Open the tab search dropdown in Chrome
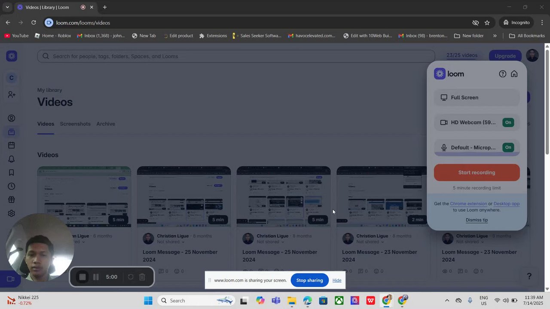The width and height of the screenshot is (550, 309). (7, 7)
